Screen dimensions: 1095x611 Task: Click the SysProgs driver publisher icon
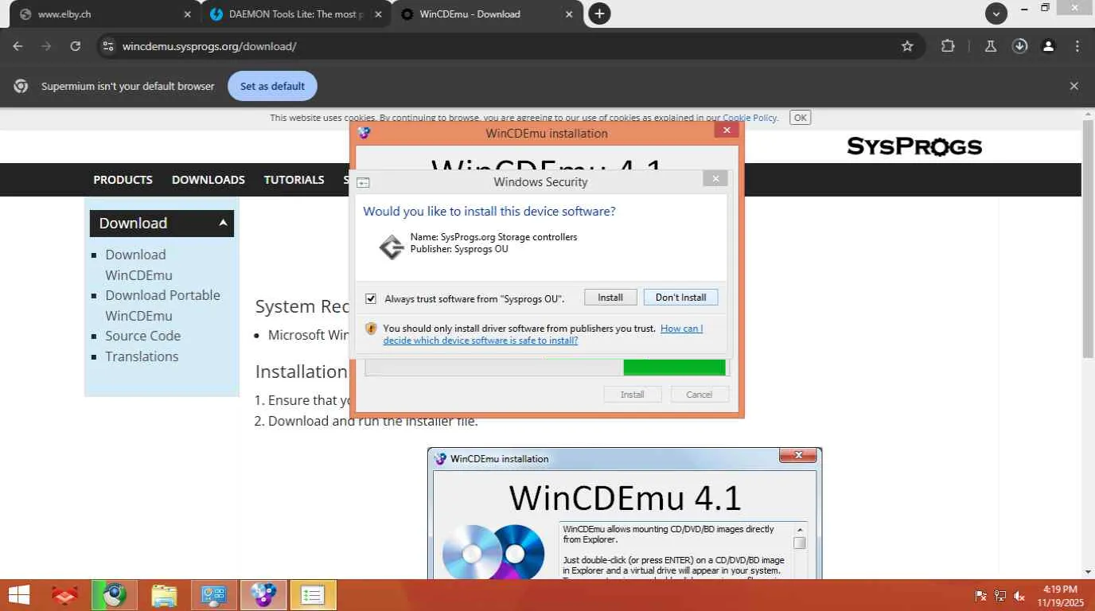coord(392,247)
